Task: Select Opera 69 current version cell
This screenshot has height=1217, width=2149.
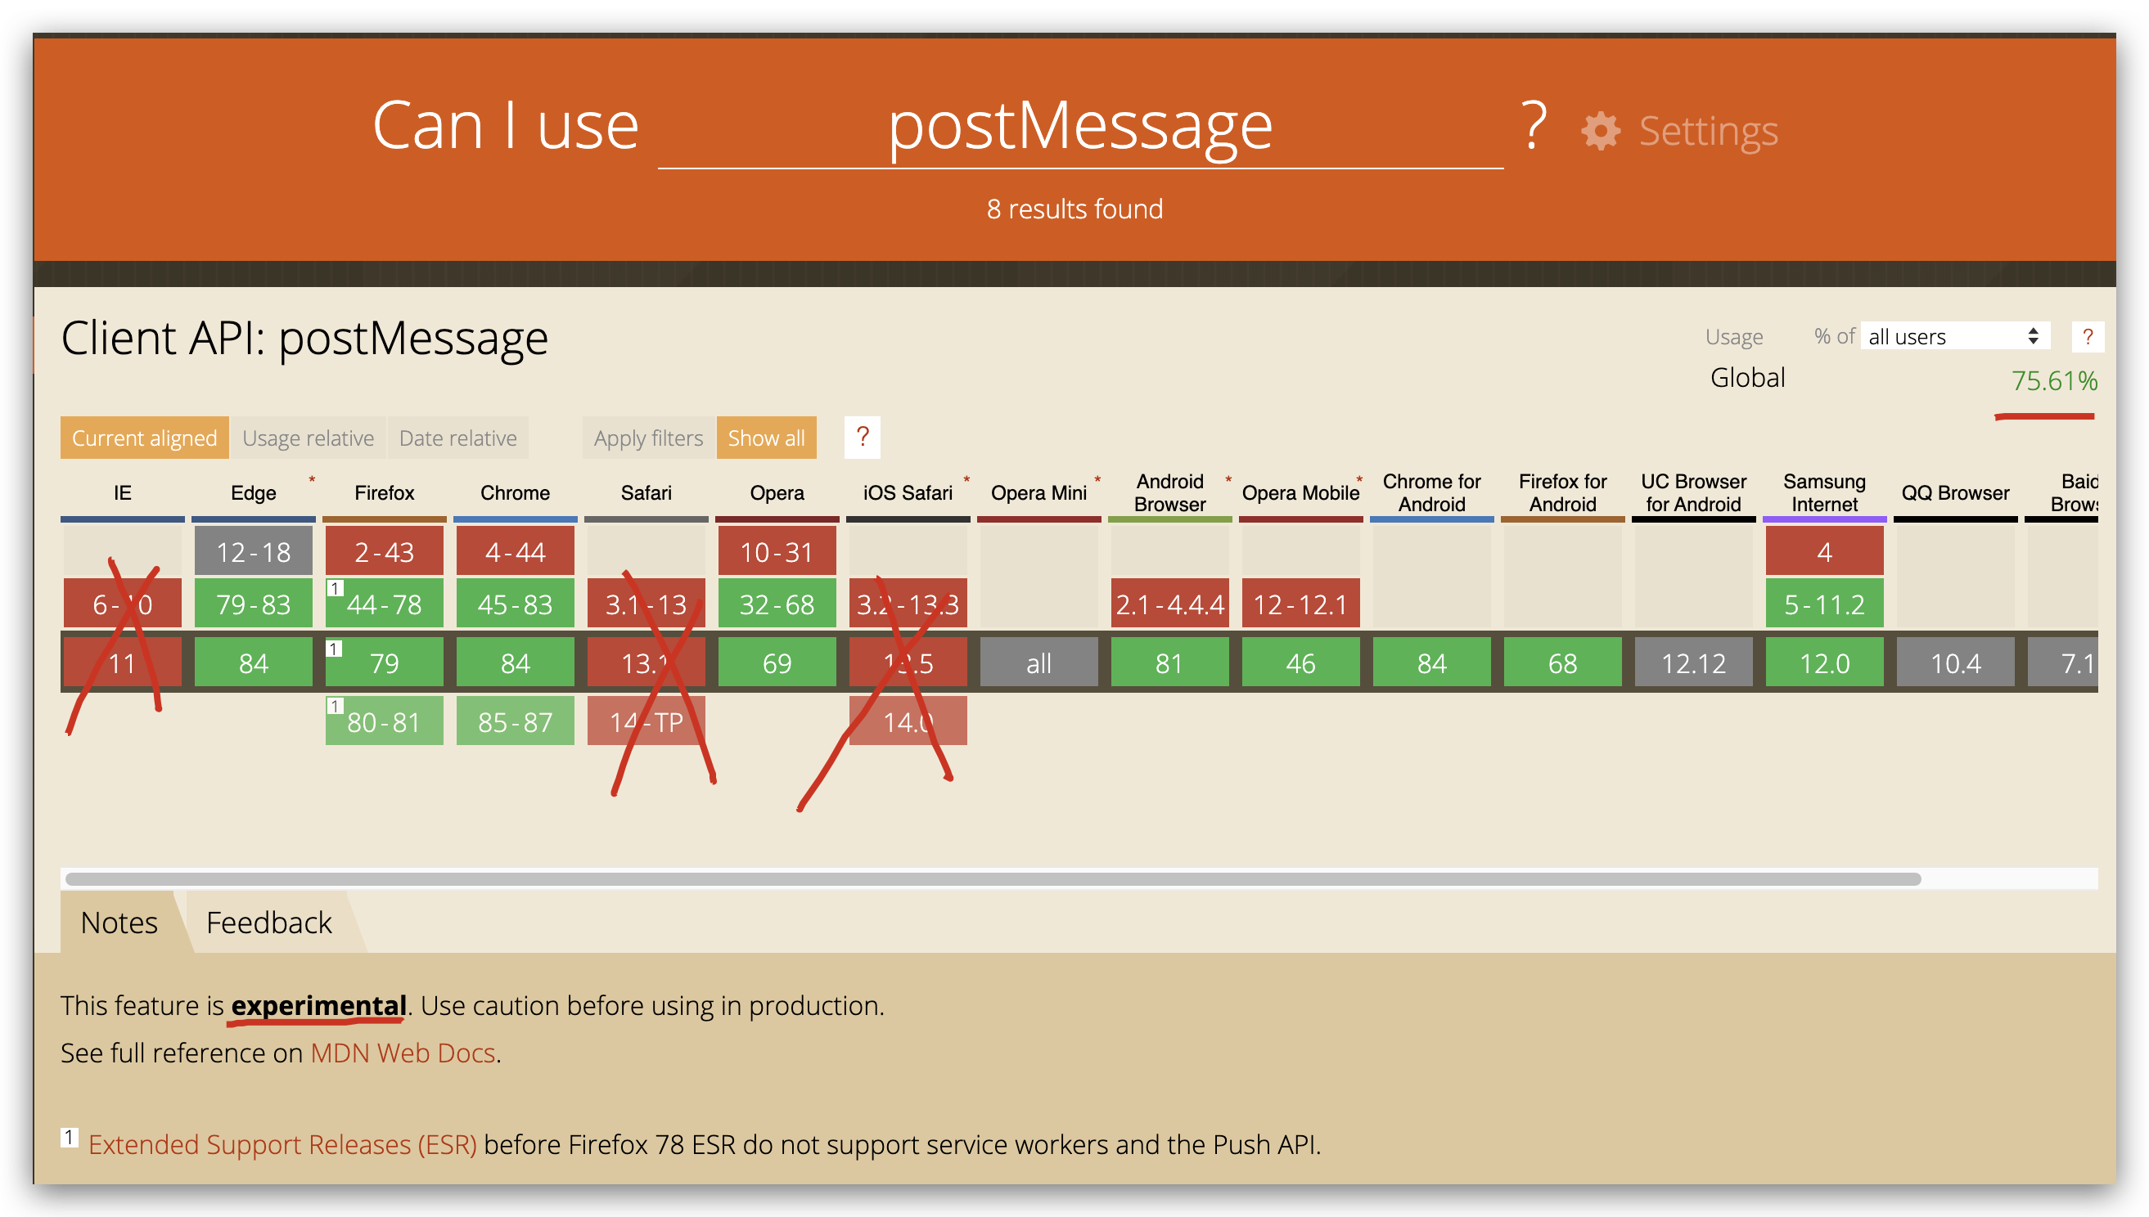Action: click(777, 662)
